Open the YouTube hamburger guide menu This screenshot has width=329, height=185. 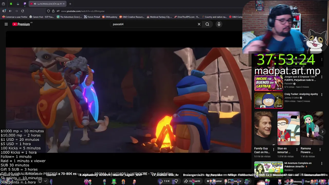tap(6, 24)
